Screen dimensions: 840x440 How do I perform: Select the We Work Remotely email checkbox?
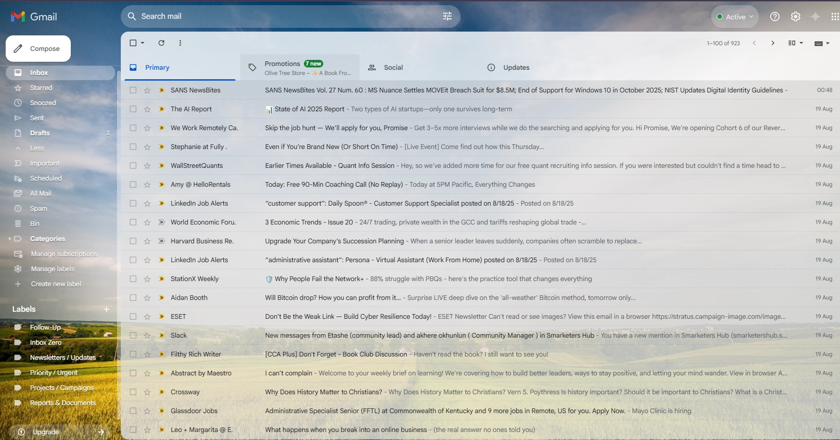tap(133, 128)
